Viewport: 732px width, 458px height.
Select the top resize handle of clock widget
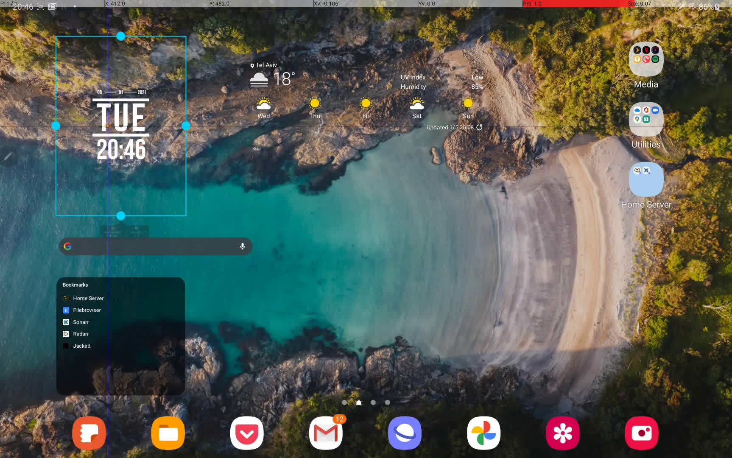click(x=121, y=36)
